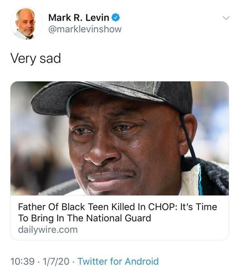Open the "Twitter for Android" source link
Viewport: 239px width, 271px height.
click(x=118, y=261)
